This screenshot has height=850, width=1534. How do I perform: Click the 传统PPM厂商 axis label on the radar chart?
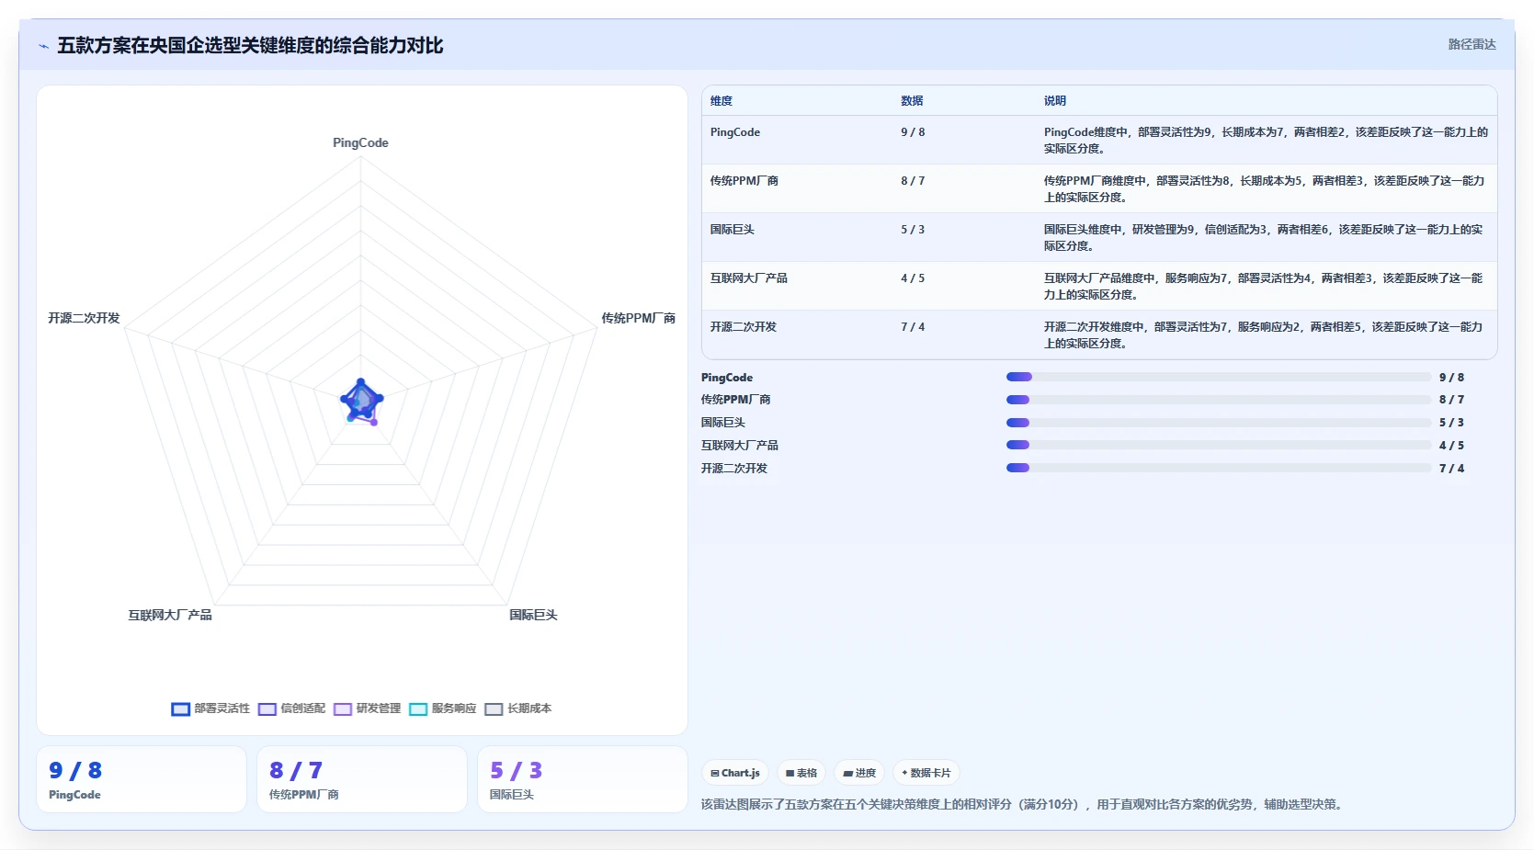tap(638, 318)
